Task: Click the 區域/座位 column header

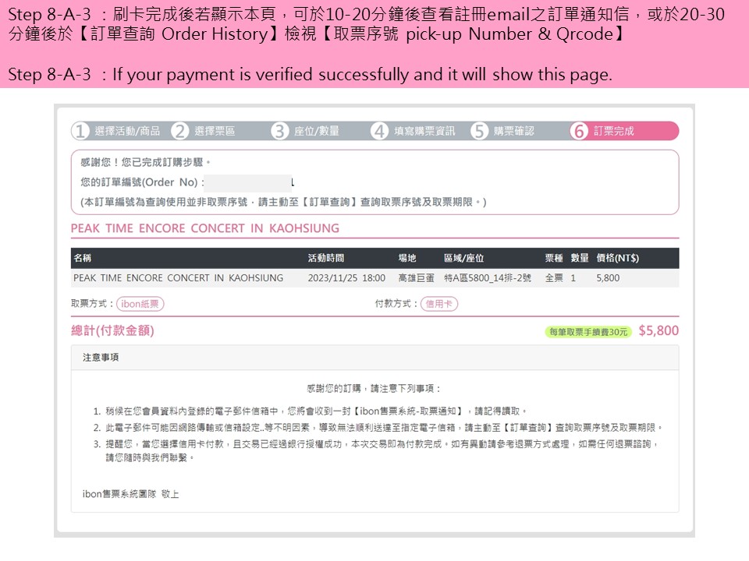Action: pyautogui.click(x=463, y=258)
